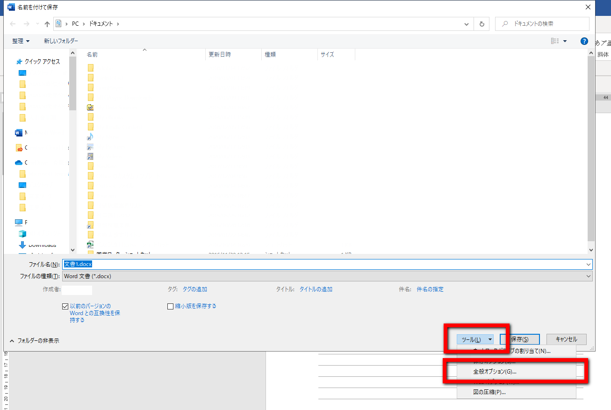Click the 保存(S) button
The width and height of the screenshot is (611, 410).
[520, 339]
